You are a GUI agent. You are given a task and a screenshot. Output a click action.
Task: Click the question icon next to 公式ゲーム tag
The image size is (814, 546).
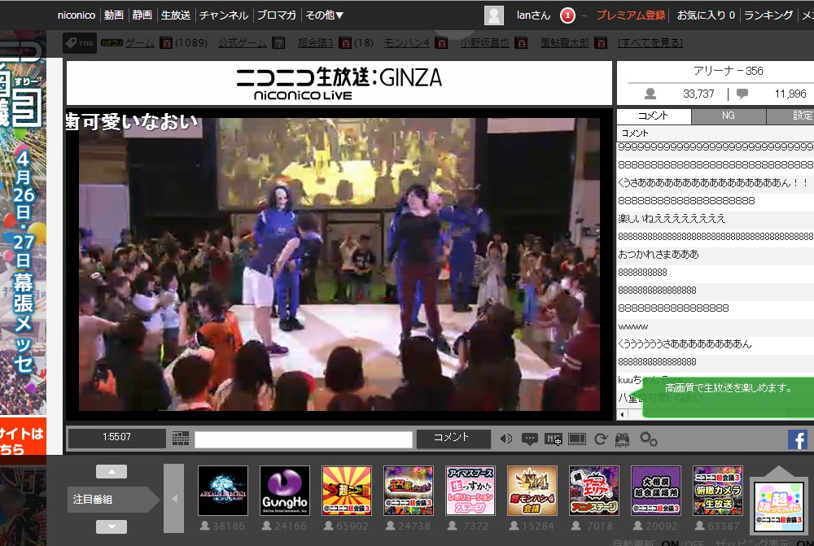point(278,43)
